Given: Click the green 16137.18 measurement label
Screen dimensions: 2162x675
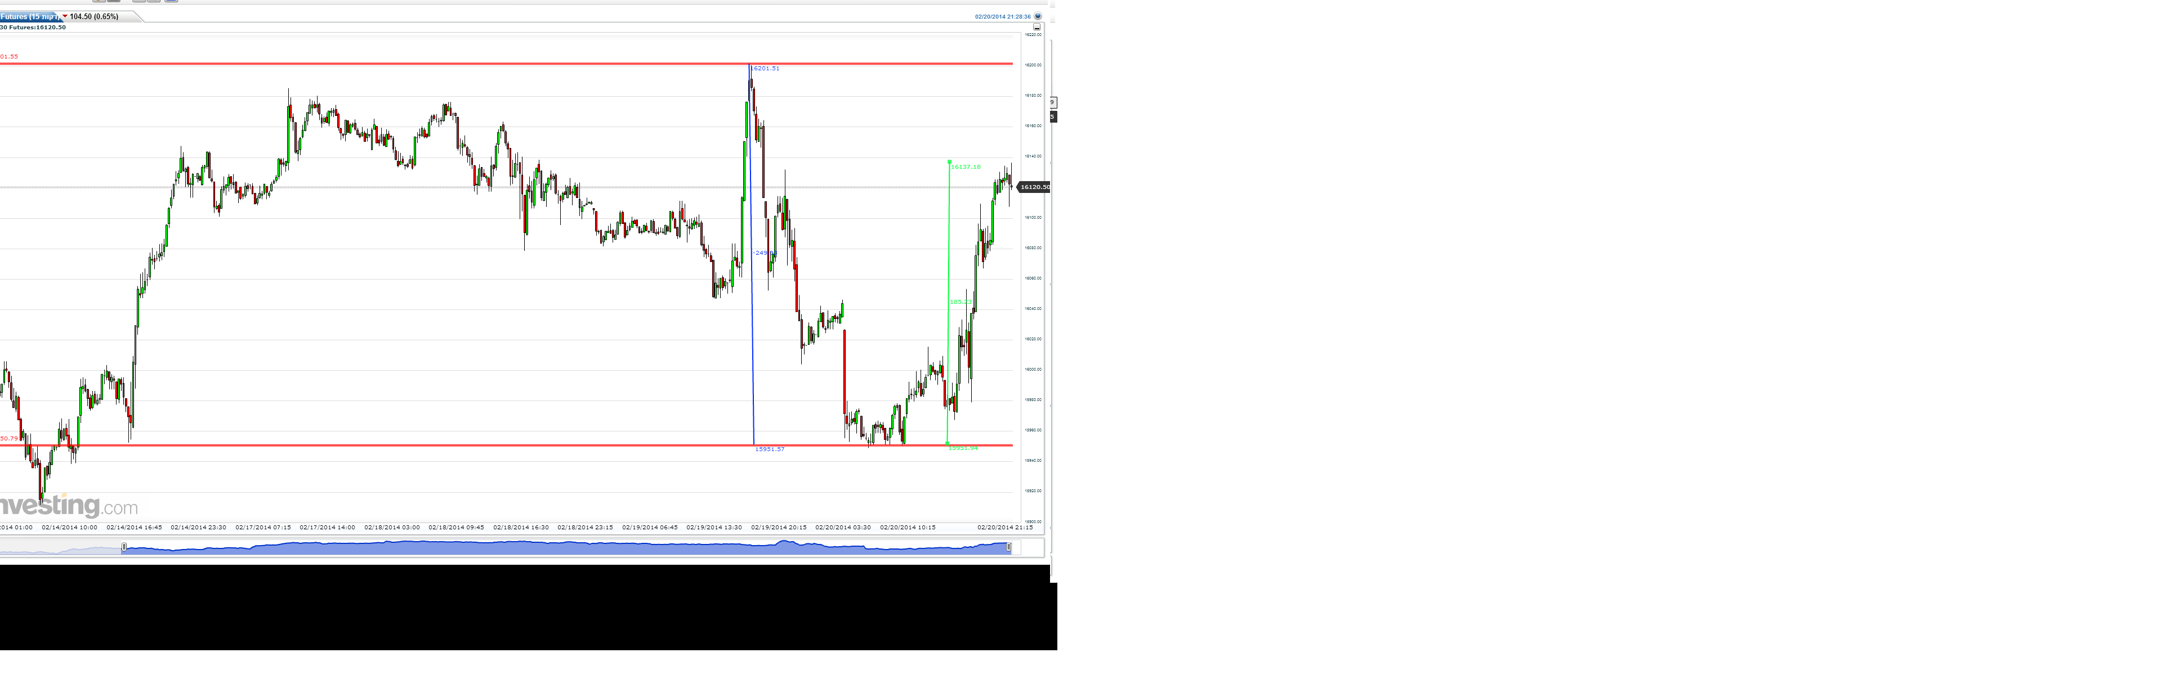Looking at the screenshot, I should click(965, 167).
